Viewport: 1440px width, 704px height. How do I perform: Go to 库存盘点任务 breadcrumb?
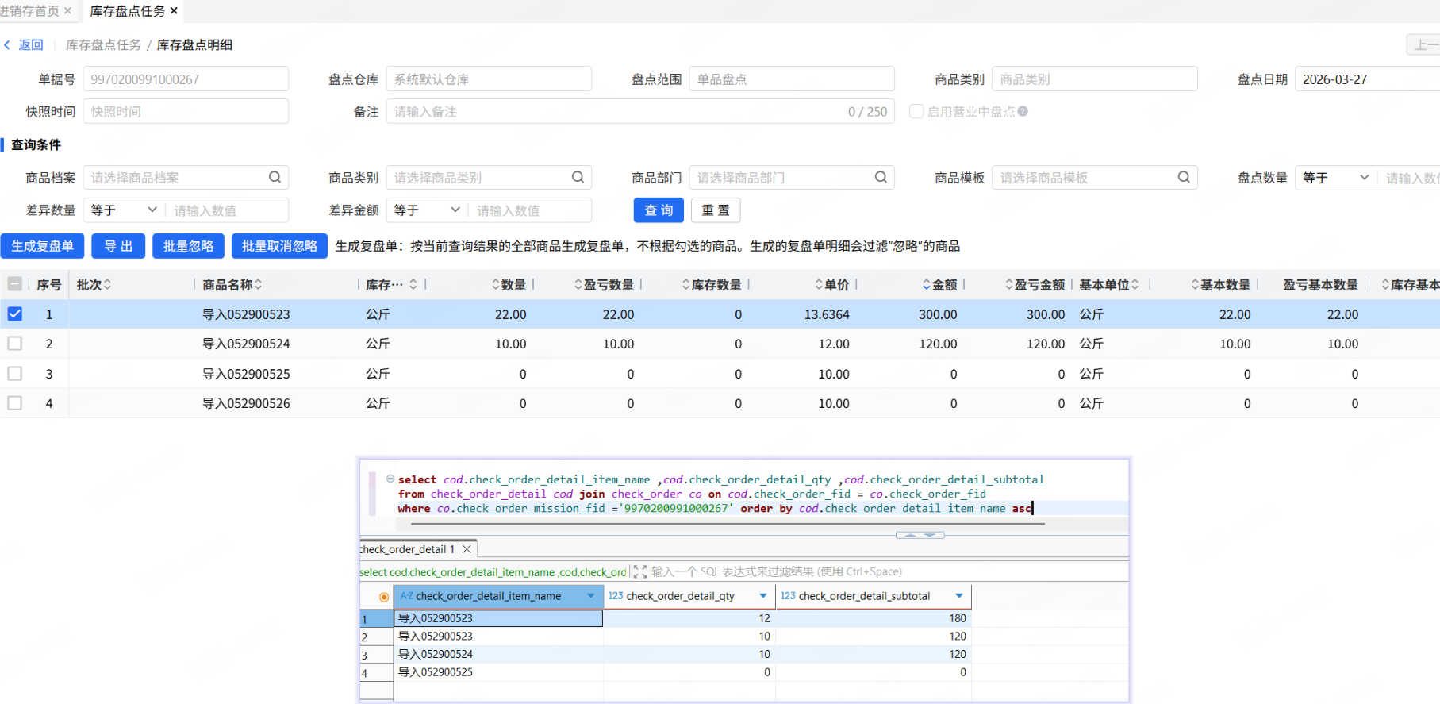(103, 44)
